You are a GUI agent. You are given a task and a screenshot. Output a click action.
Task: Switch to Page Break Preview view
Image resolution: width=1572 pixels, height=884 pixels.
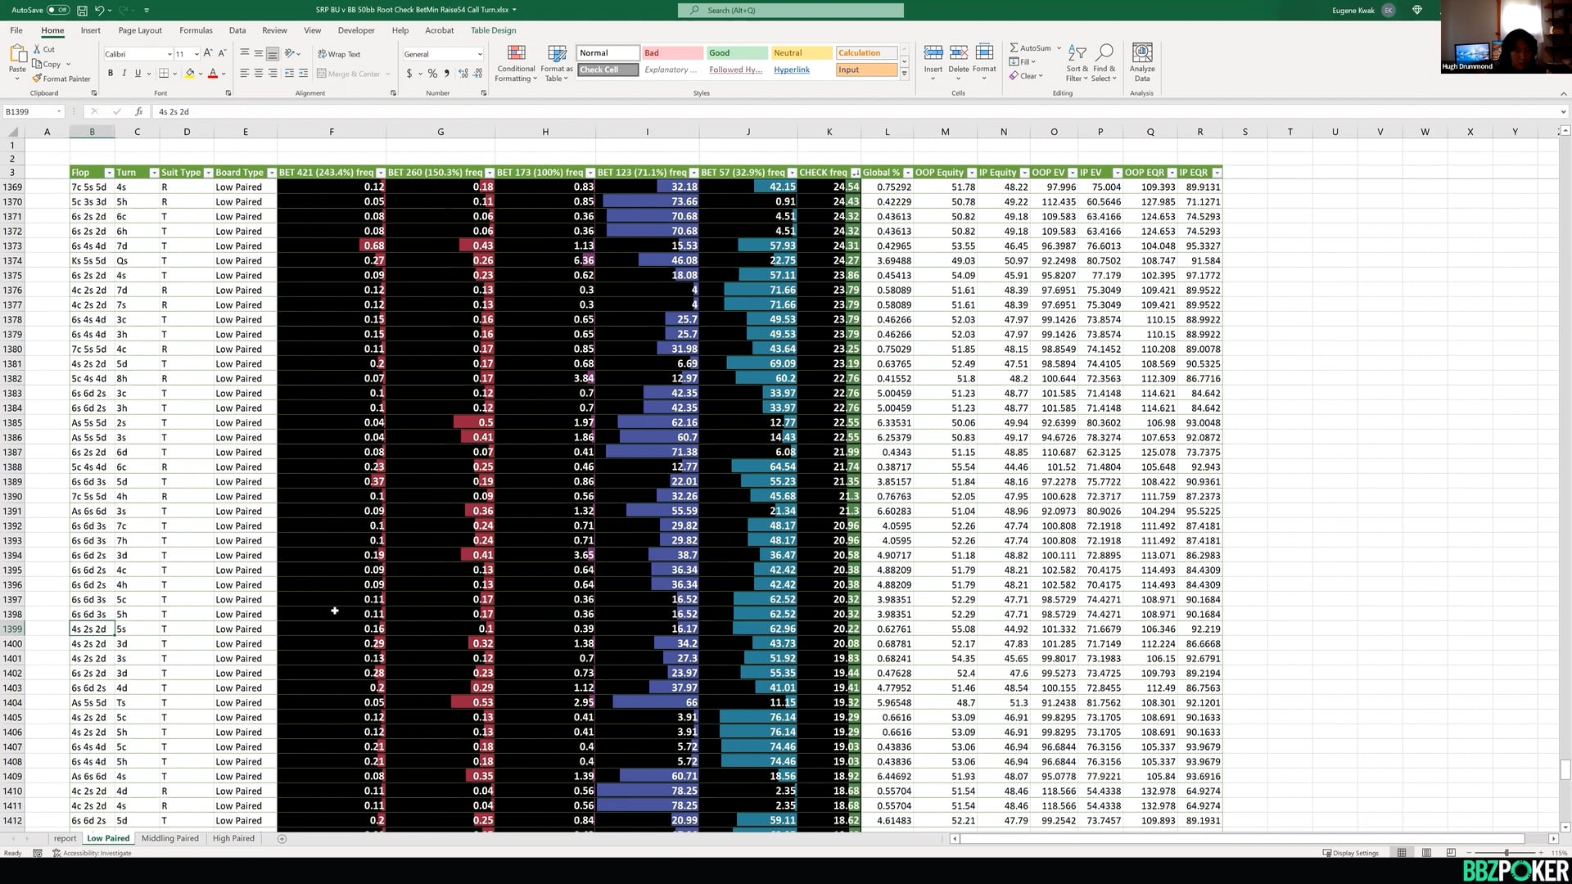pos(1451,853)
